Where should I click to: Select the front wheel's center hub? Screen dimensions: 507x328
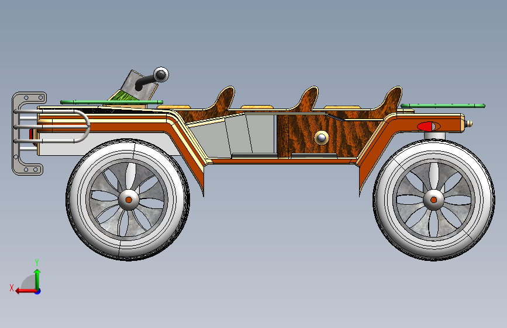pyautogui.click(x=129, y=200)
